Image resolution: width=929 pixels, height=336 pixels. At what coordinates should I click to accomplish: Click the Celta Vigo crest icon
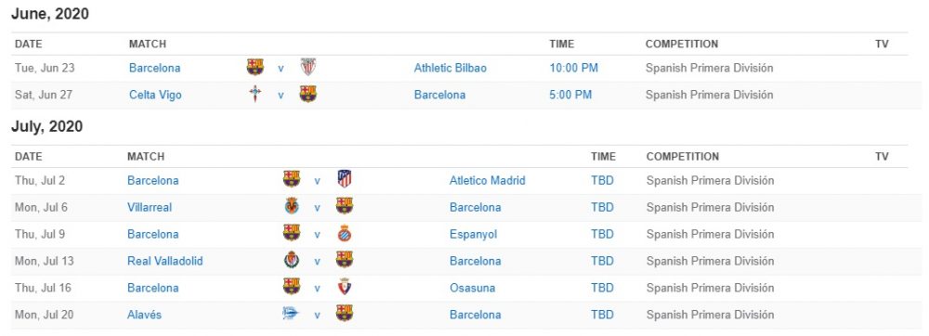pos(255,94)
